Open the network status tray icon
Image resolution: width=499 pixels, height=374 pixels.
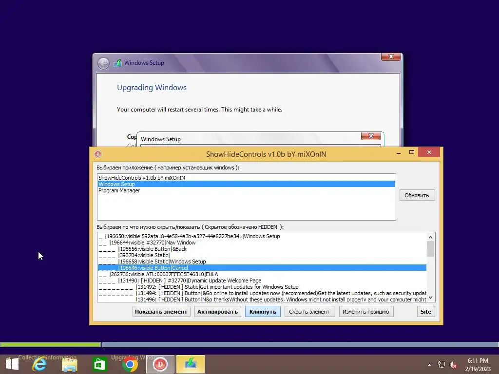441,365
